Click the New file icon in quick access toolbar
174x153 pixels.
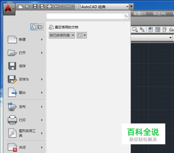coord(21,7)
